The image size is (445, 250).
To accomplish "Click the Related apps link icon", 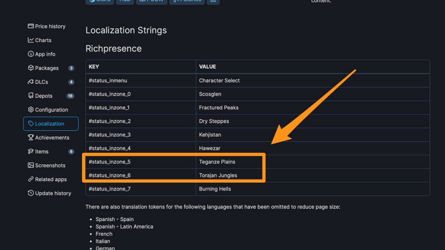I will pyautogui.click(x=31, y=179).
